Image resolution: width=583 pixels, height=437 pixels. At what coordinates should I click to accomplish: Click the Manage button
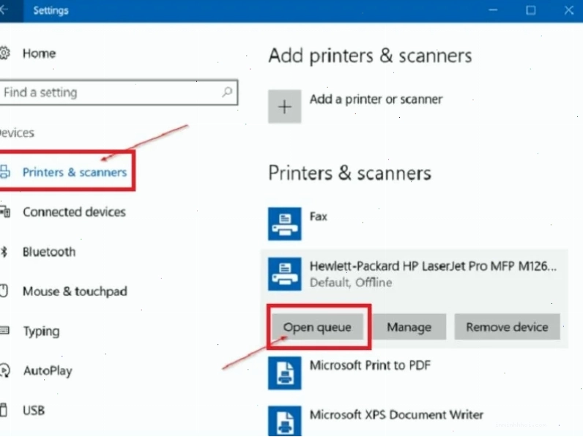click(409, 326)
